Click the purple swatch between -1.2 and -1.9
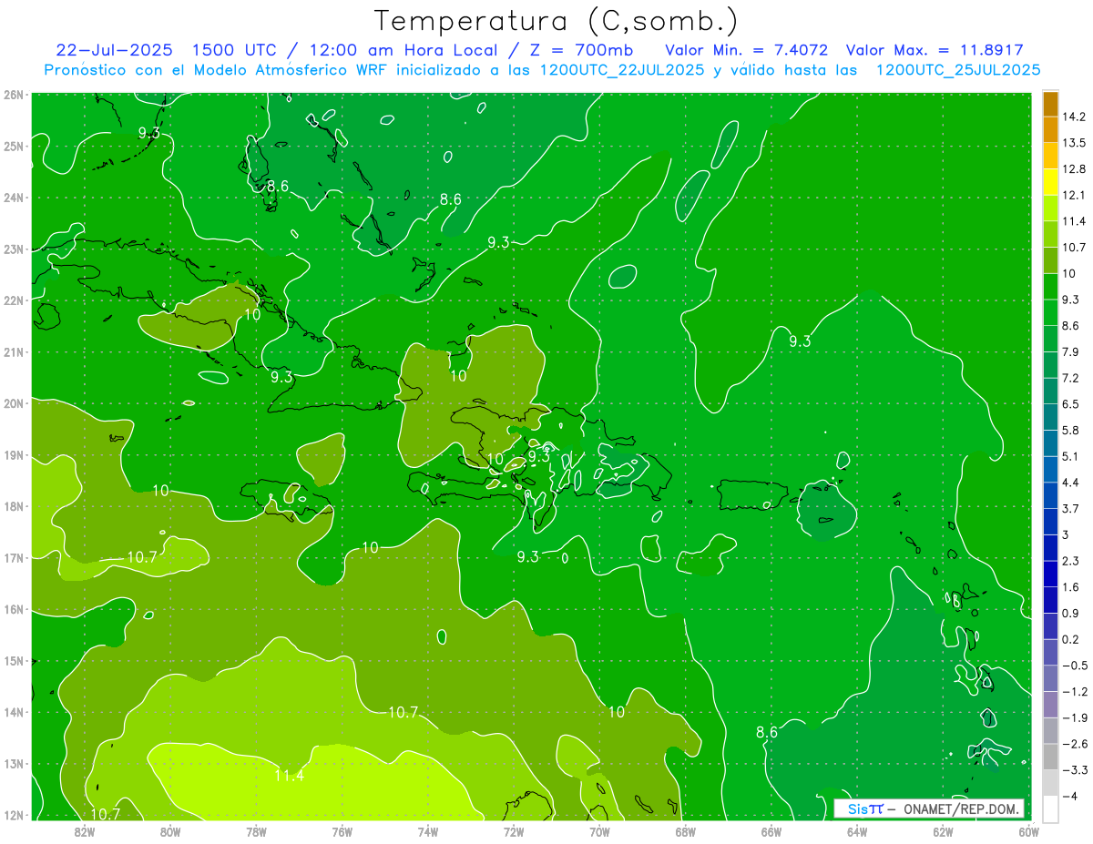Image resolution: width=1093 pixels, height=844 pixels. coord(1050,705)
